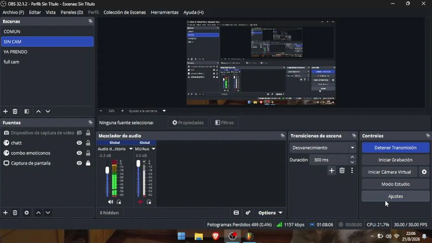The height and width of the screenshot is (243, 432).
Task: Enable Modo Estudio
Action: (395, 184)
